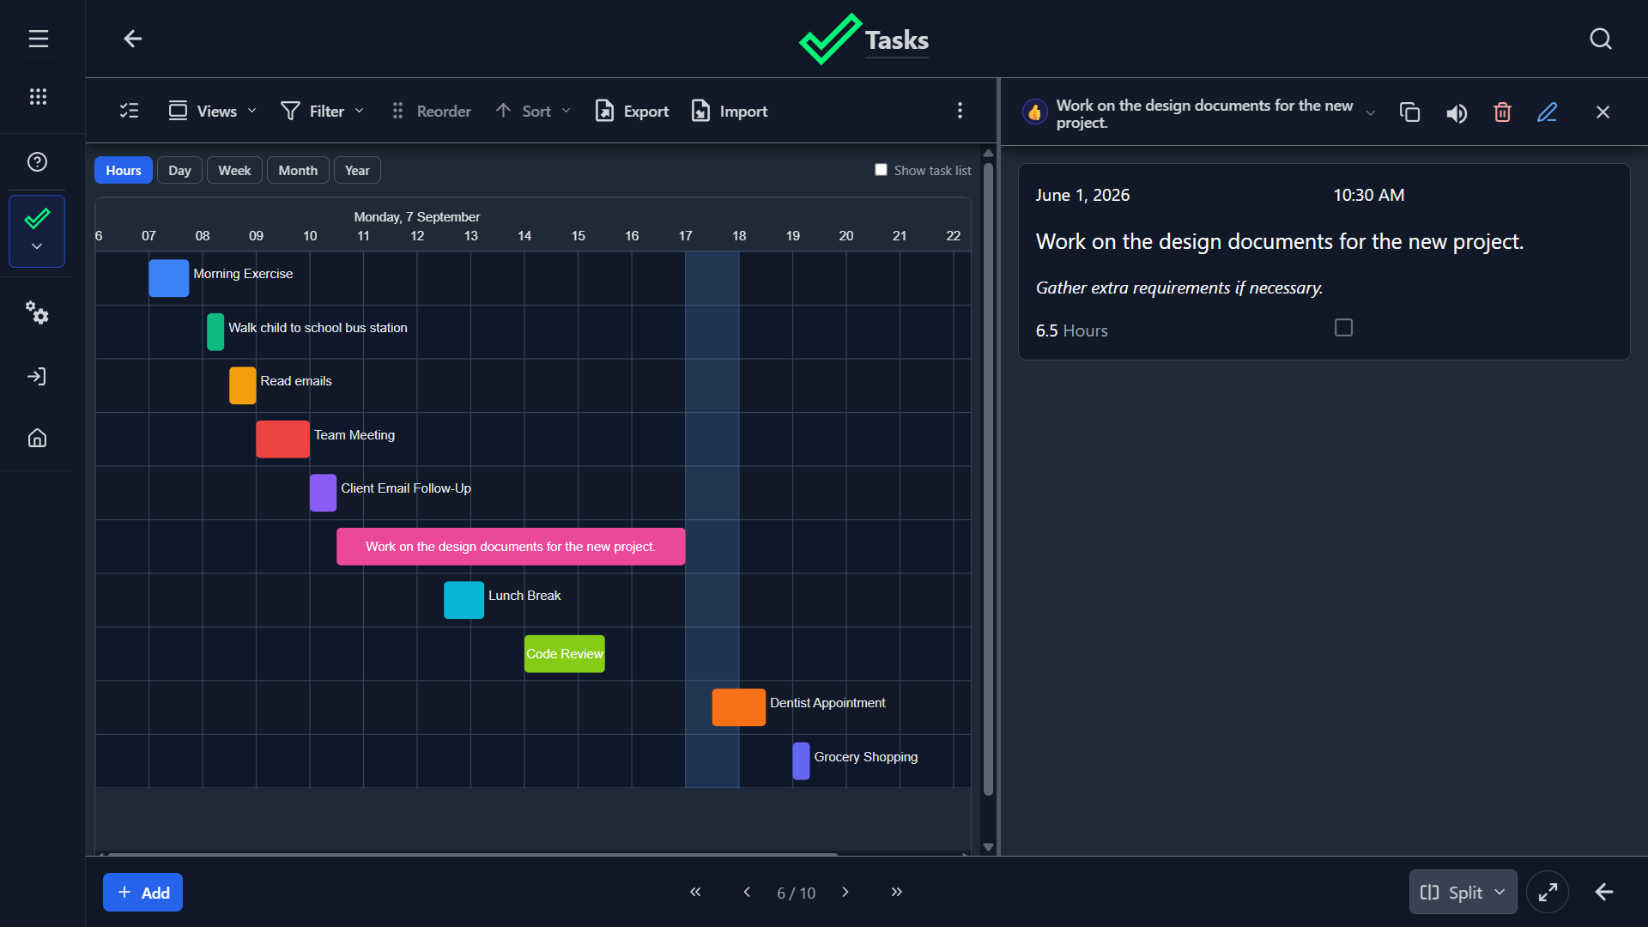Click the Export file icon
The image size is (1648, 927).
click(604, 111)
